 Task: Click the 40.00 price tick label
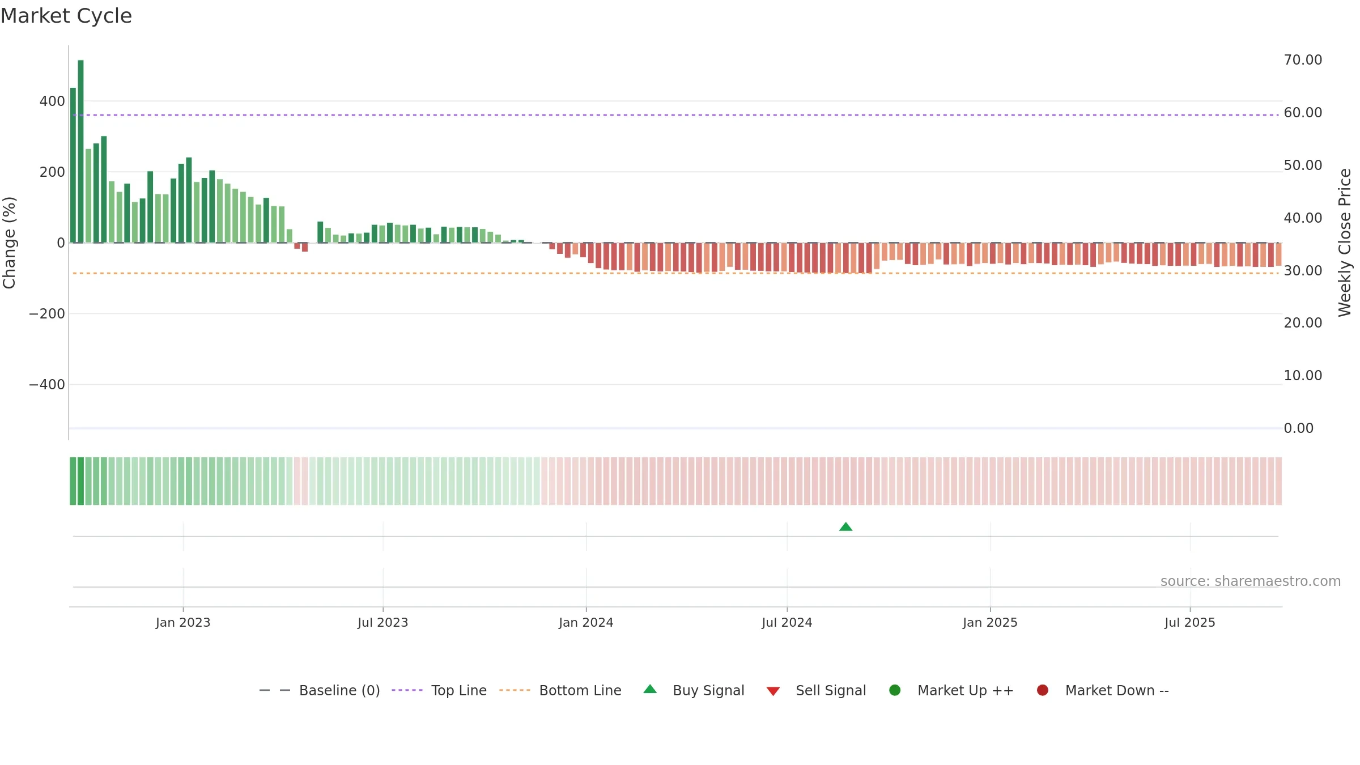click(x=1303, y=218)
